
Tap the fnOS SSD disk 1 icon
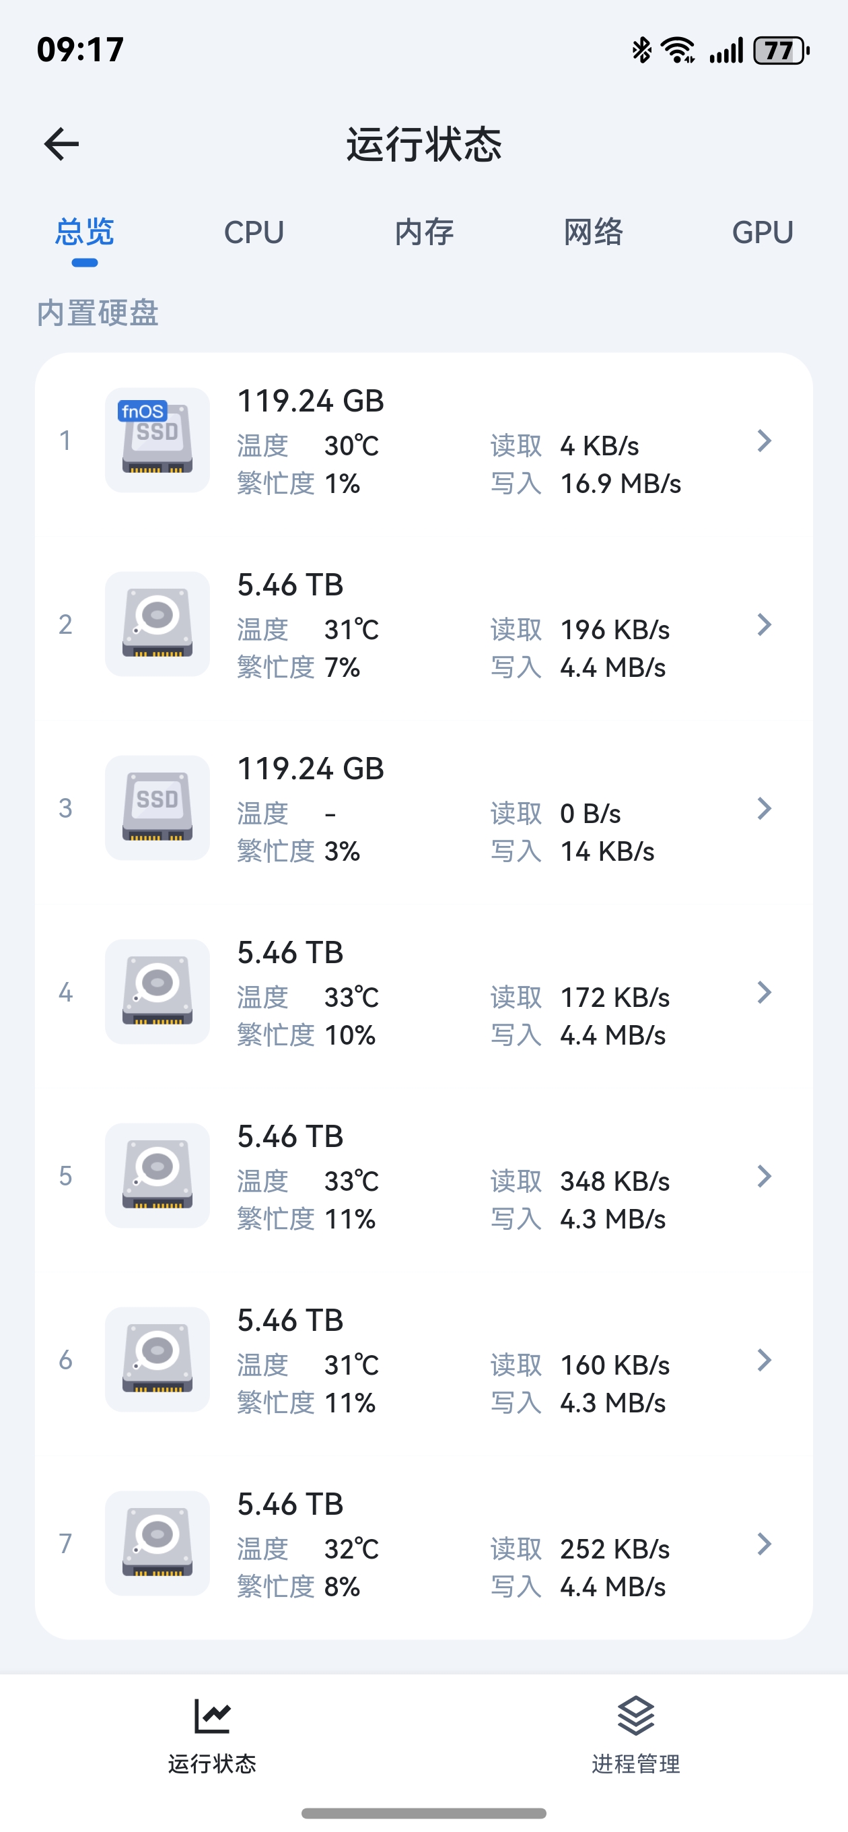pos(157,440)
